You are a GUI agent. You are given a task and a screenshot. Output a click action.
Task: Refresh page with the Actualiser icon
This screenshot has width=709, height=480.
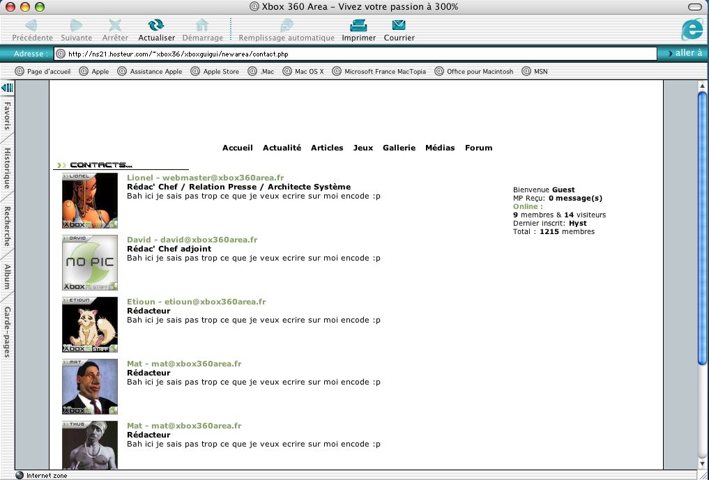click(x=156, y=25)
